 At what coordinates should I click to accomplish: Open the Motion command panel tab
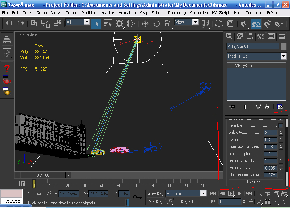[261, 36]
